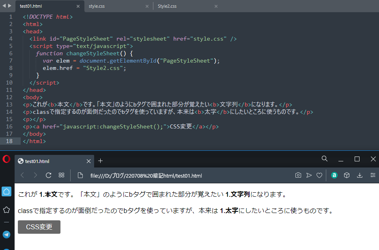Close the test01.html browser tab
This screenshot has width=379, height=250.
click(89, 161)
